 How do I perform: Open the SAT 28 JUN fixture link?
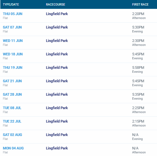pyautogui.click(x=12, y=94)
